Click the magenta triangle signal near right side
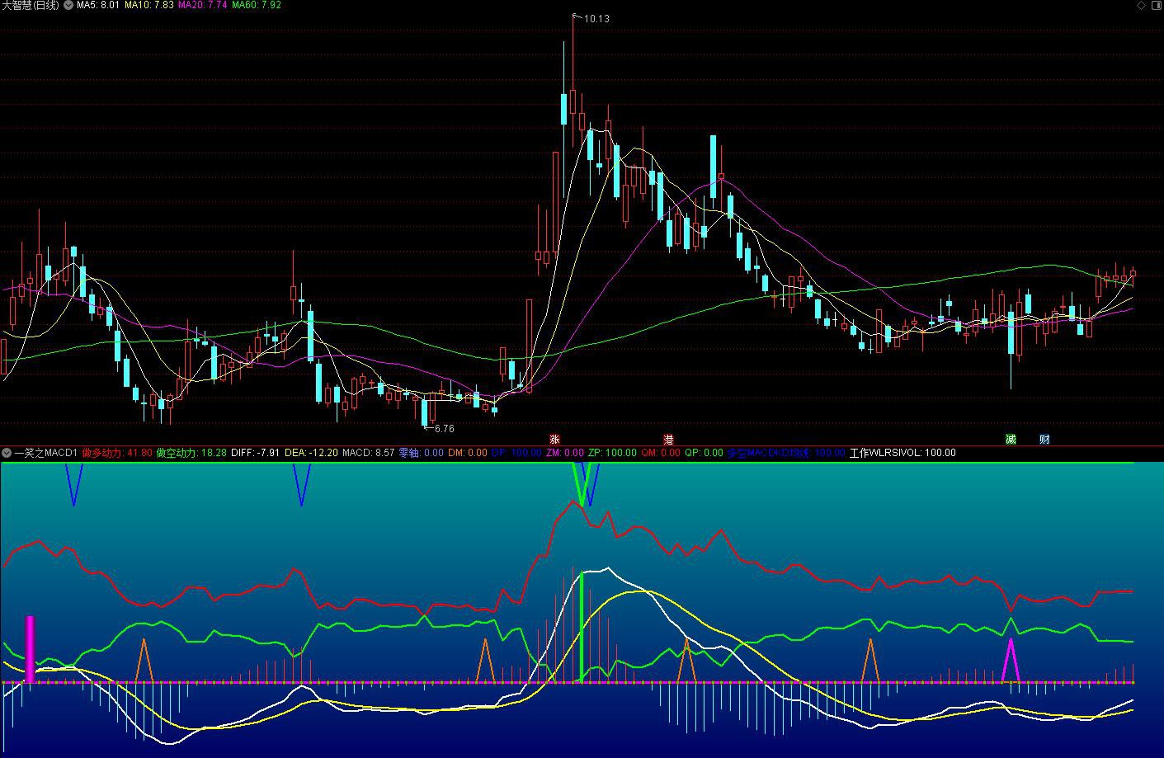This screenshot has height=758, width=1164. (1011, 660)
